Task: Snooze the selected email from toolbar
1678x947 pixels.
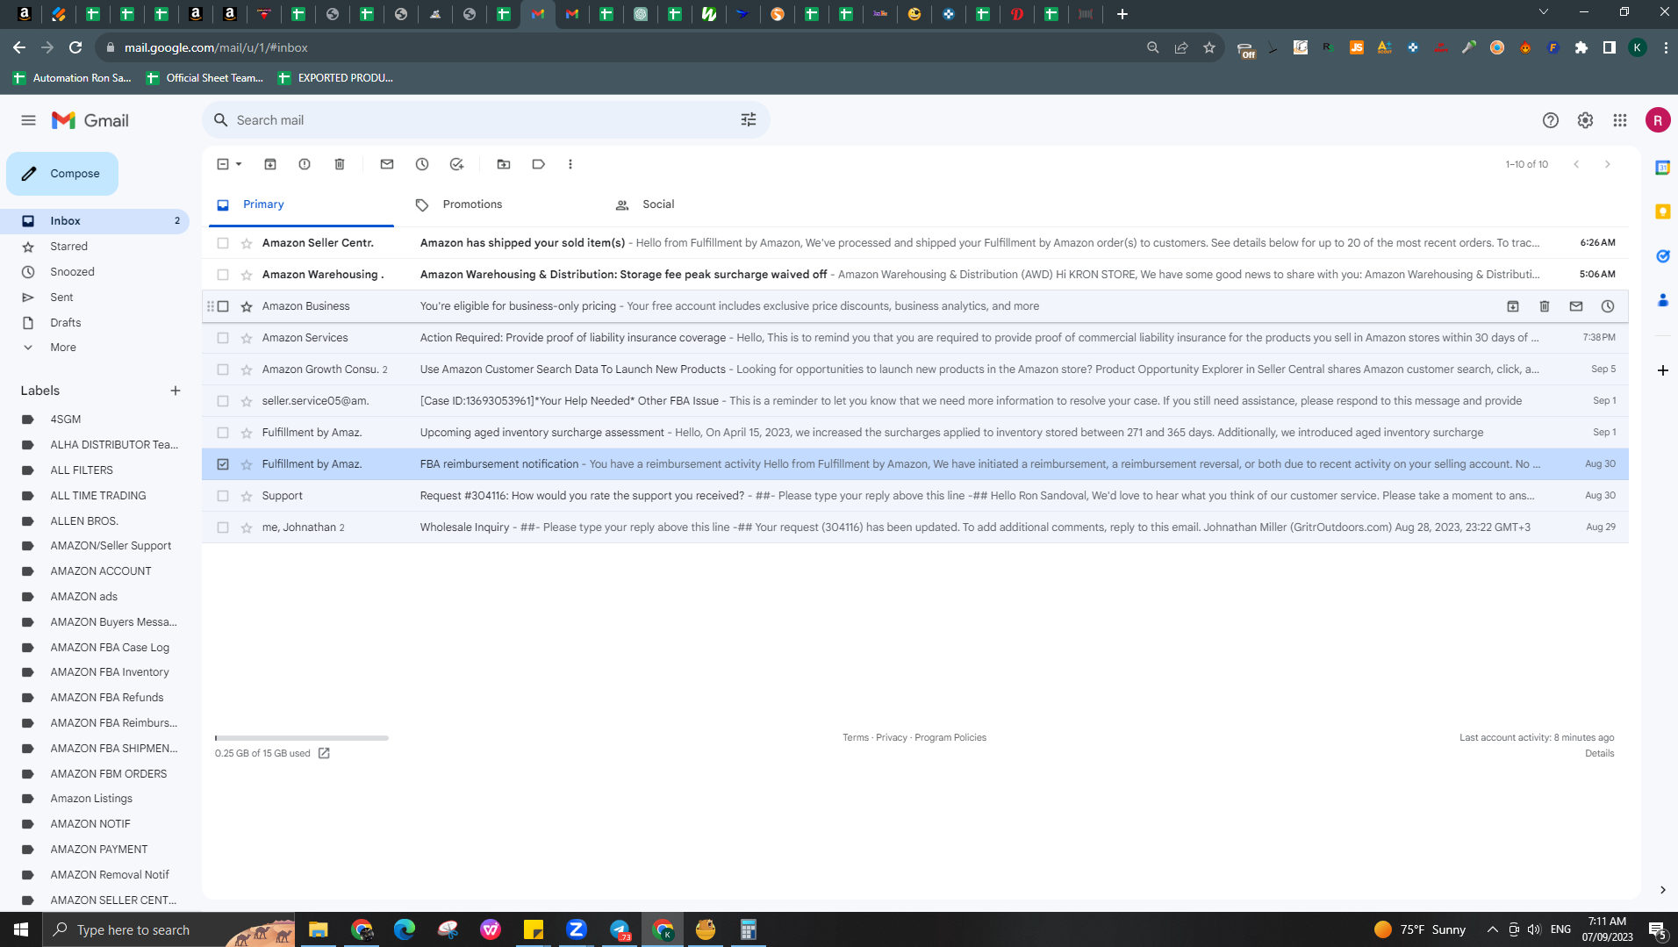Action: click(422, 164)
